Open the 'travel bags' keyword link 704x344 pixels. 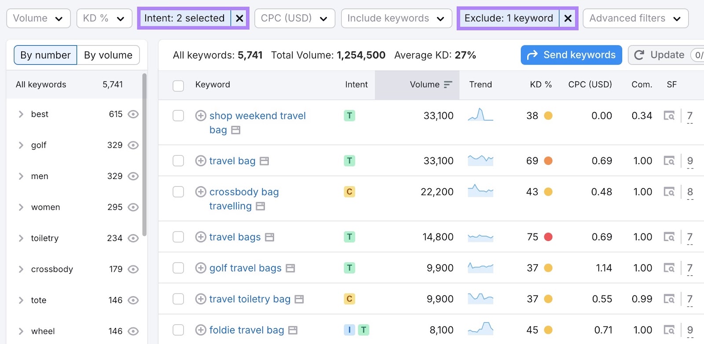tap(235, 237)
